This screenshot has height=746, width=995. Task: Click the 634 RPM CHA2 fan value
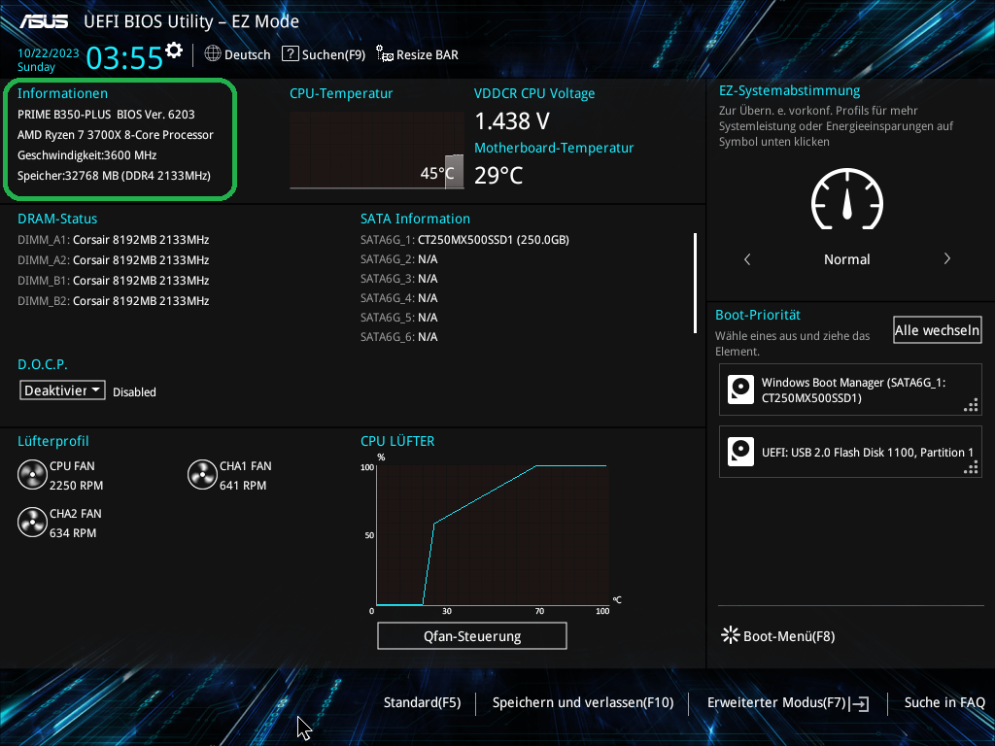(x=73, y=533)
